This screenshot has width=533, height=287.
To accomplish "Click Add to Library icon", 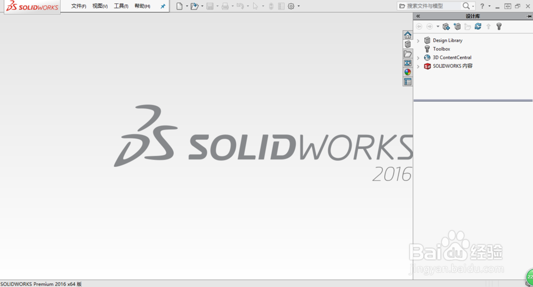I will click(x=446, y=27).
